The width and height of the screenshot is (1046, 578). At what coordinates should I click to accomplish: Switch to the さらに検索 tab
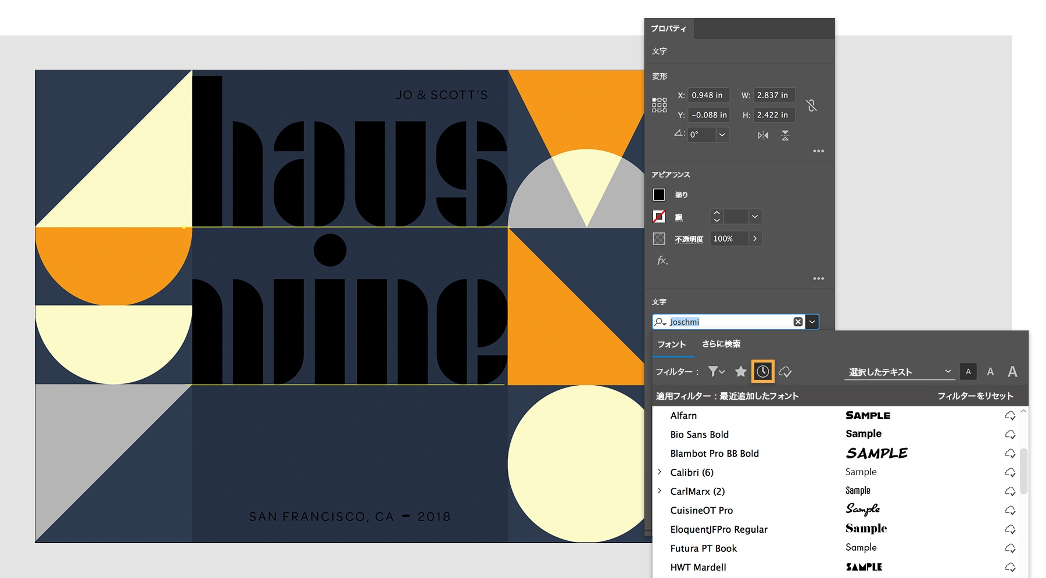coord(721,344)
